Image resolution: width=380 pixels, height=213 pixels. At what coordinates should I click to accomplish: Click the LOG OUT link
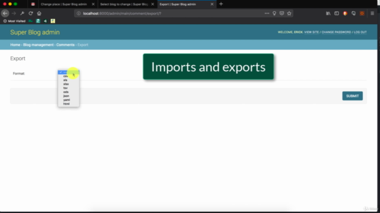tap(360, 32)
